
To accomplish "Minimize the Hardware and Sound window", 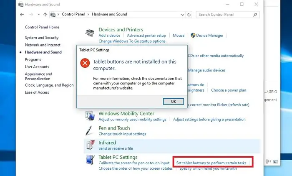I will coord(228,4).
